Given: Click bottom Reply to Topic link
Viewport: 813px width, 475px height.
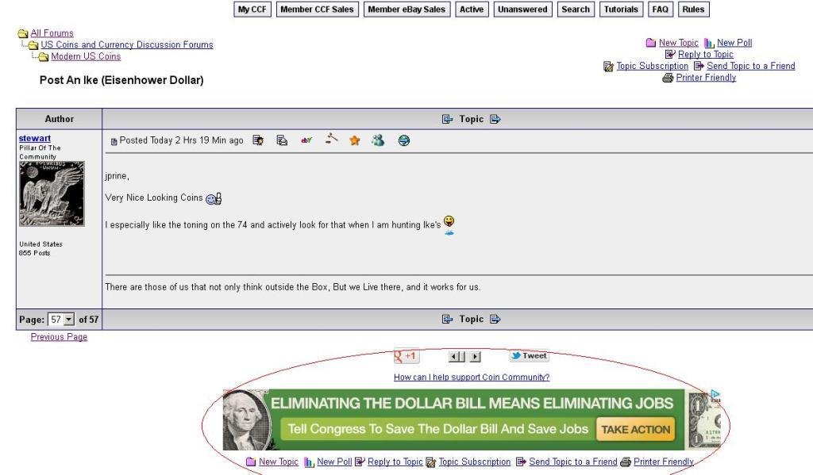Looking at the screenshot, I should [x=395, y=462].
